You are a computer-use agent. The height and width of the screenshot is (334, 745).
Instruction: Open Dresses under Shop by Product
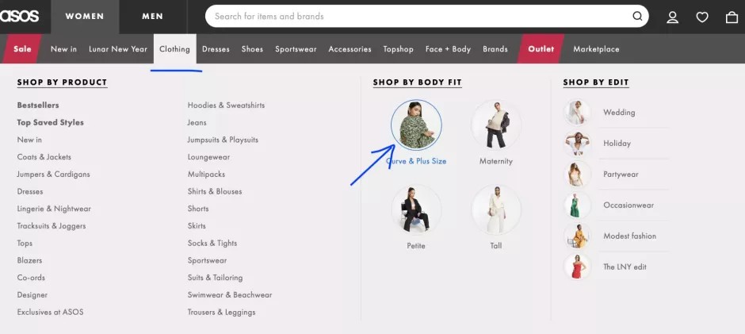[30, 191]
